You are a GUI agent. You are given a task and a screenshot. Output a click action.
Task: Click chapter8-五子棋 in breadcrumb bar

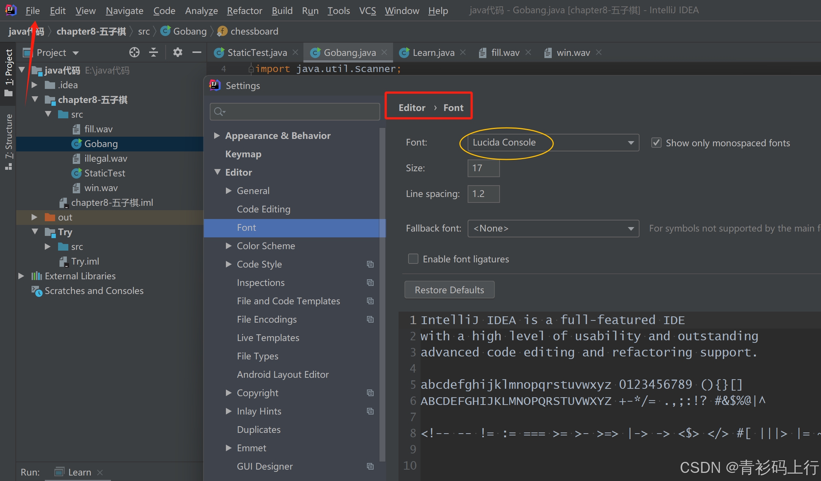[x=91, y=31]
